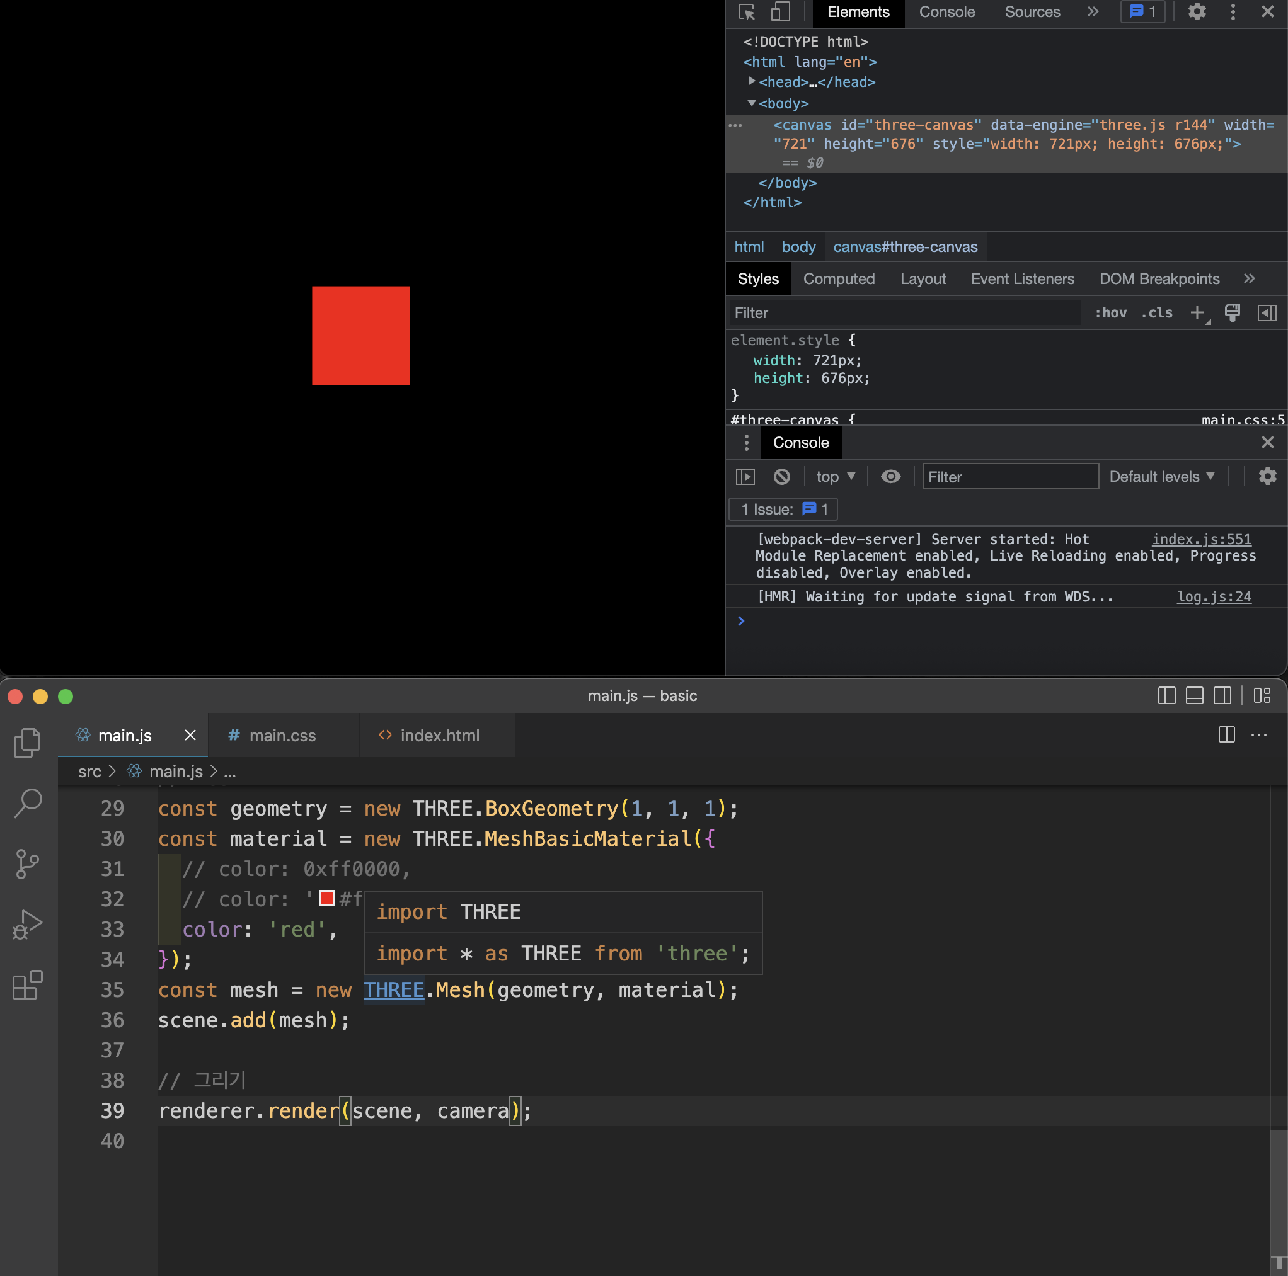Viewport: 1288px width, 1276px height.
Task: Open the main.css:5 source link
Action: [1243, 420]
